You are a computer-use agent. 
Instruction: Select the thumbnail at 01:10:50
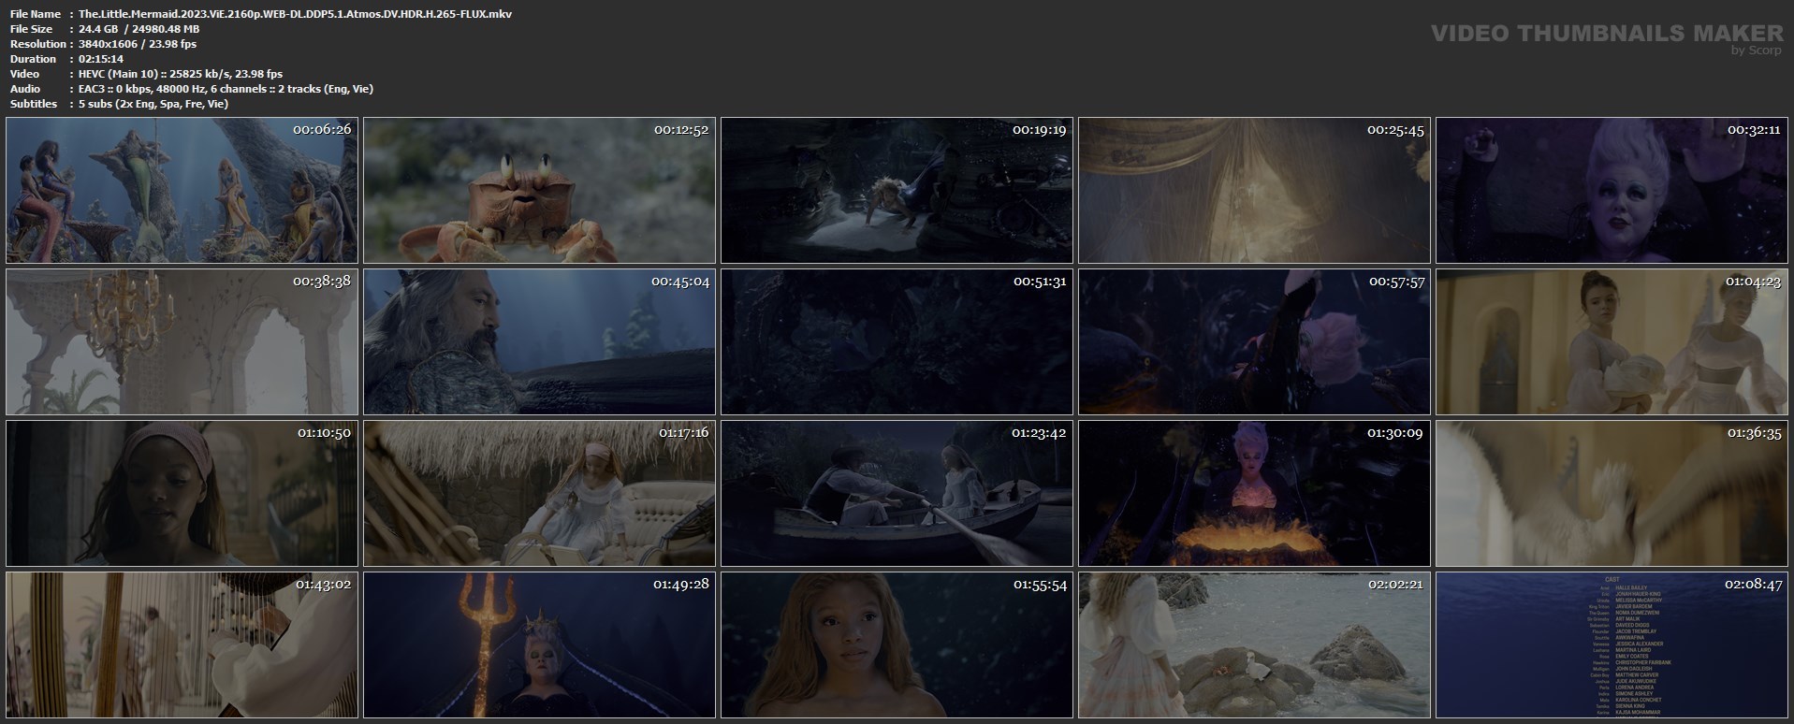182,493
